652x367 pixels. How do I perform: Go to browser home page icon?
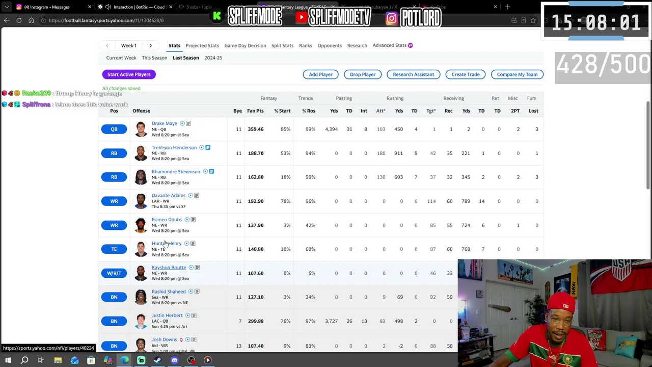click(x=31, y=20)
